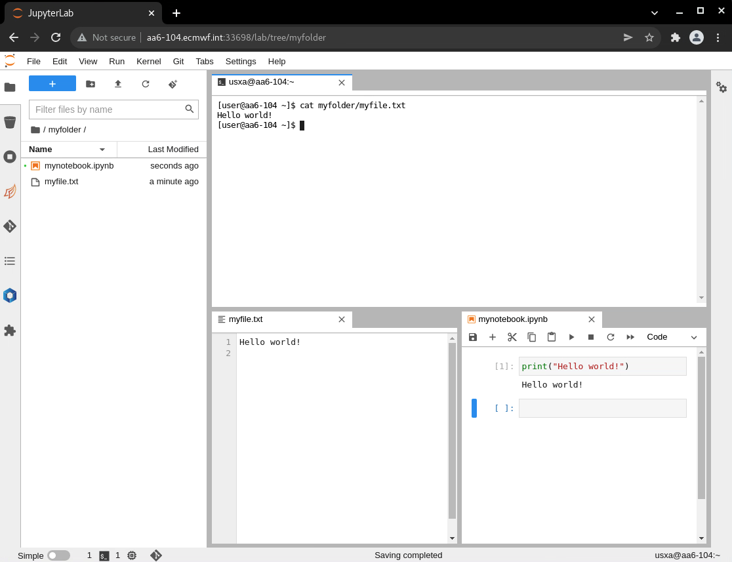Open the cell type Code dropdown
The width and height of the screenshot is (732, 562).
(672, 337)
